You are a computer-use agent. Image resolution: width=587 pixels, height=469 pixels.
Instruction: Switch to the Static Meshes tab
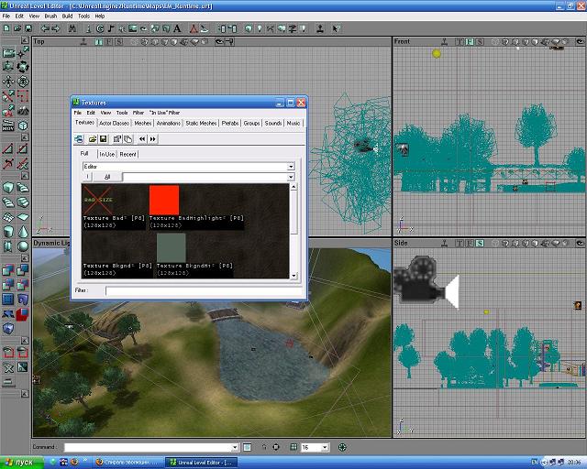199,123
